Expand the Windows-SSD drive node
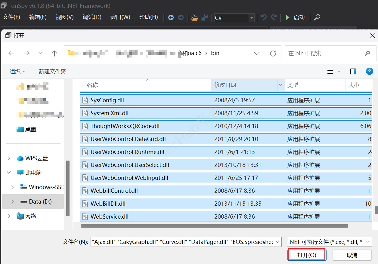Screen dimensions: 378x264 [12, 187]
